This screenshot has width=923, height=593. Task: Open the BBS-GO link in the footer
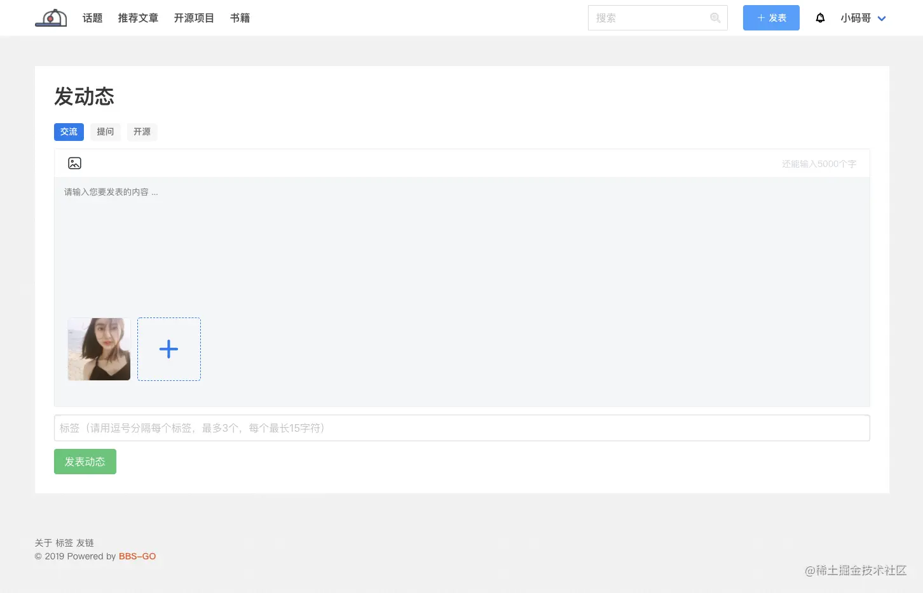pyautogui.click(x=137, y=556)
